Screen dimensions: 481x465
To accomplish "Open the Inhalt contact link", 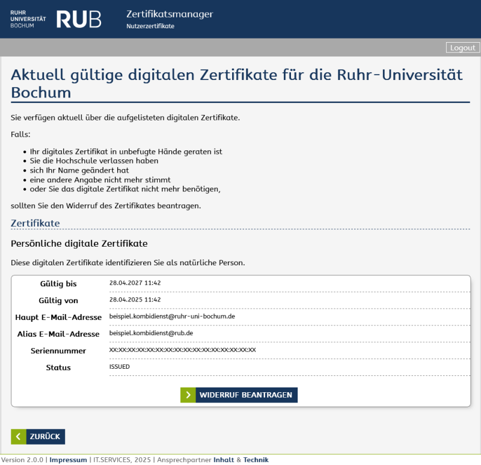I will 223,460.
